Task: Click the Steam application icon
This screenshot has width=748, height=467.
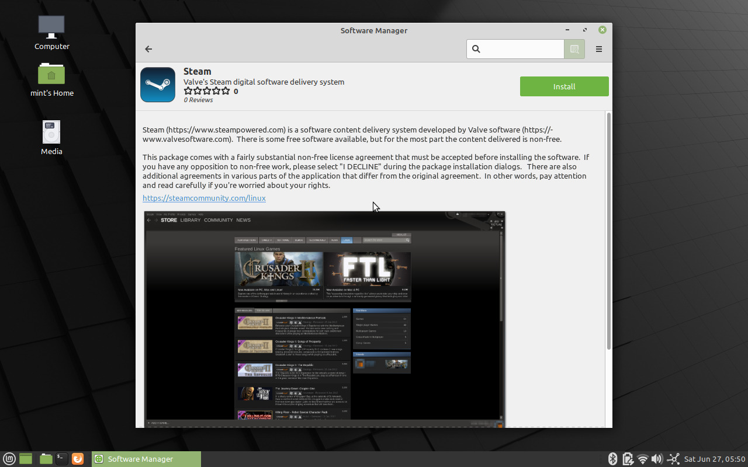Action: click(x=158, y=85)
